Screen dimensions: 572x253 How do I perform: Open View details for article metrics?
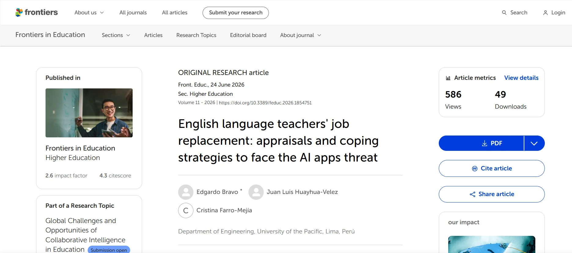(x=521, y=78)
